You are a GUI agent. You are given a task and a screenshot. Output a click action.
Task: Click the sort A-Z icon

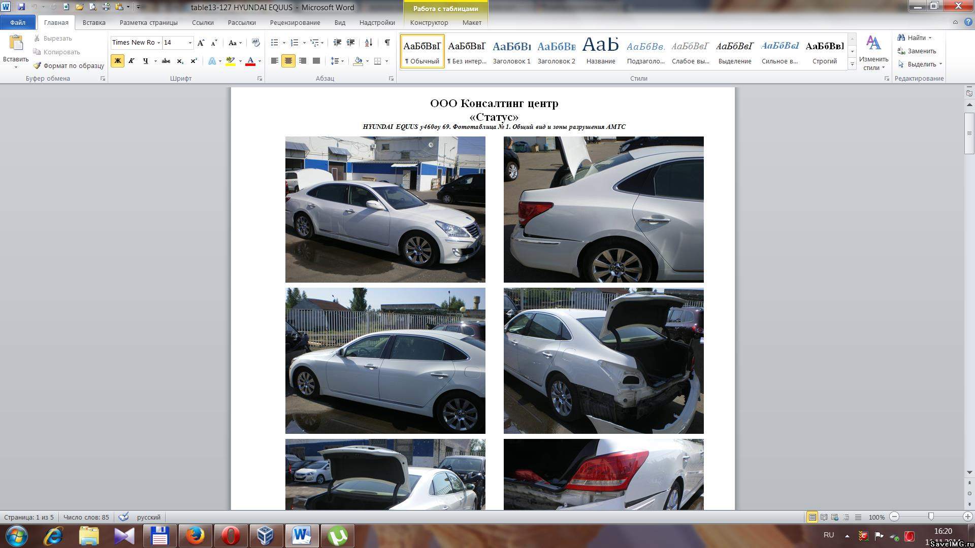coord(369,43)
